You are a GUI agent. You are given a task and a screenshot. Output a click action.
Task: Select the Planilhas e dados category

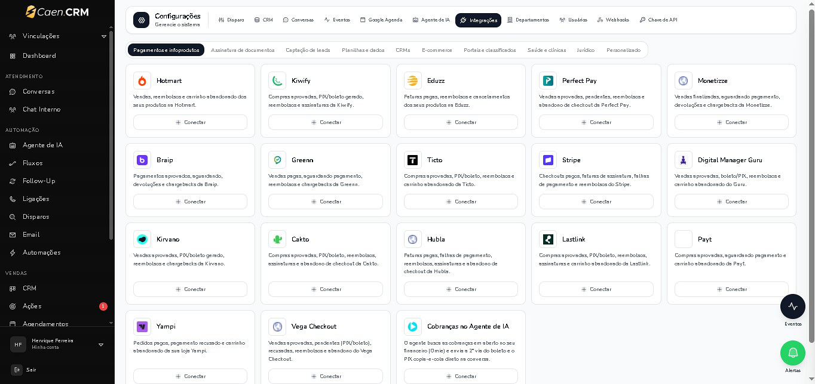pyautogui.click(x=363, y=50)
